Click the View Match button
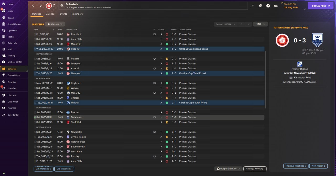The width and height of the screenshot is (336, 176). point(319,166)
